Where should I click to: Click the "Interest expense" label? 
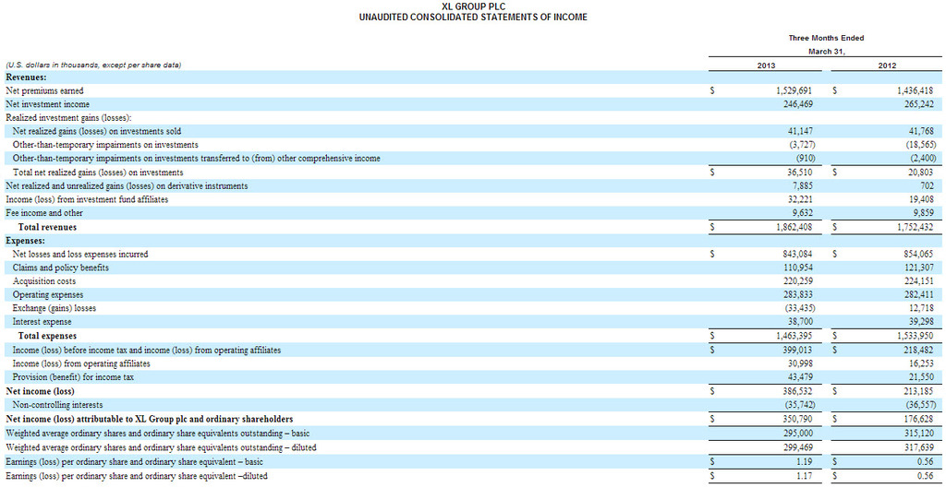click(42, 322)
